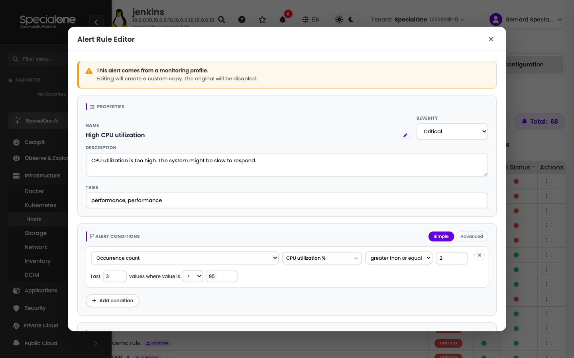Click the Linux penguin host icon

click(119, 18)
